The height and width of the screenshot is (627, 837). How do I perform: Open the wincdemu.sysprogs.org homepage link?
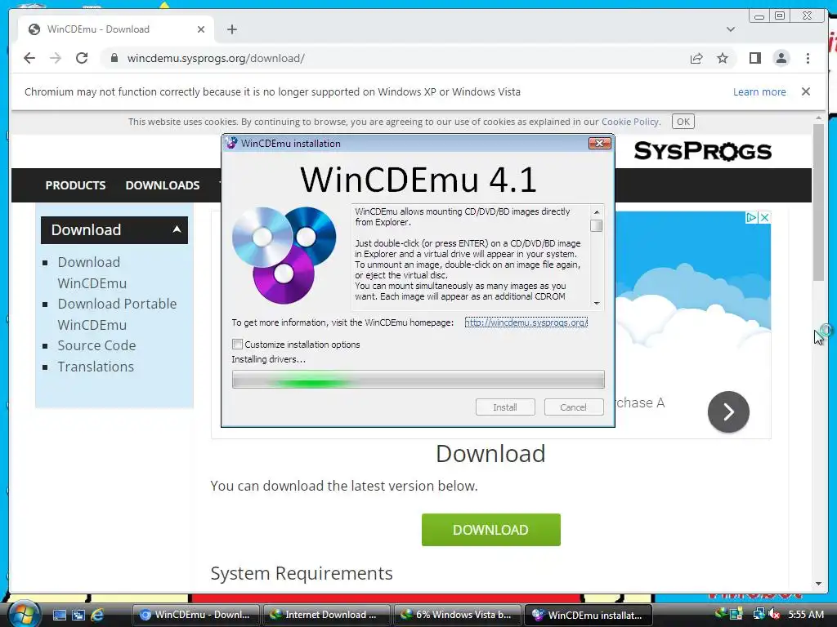click(526, 322)
